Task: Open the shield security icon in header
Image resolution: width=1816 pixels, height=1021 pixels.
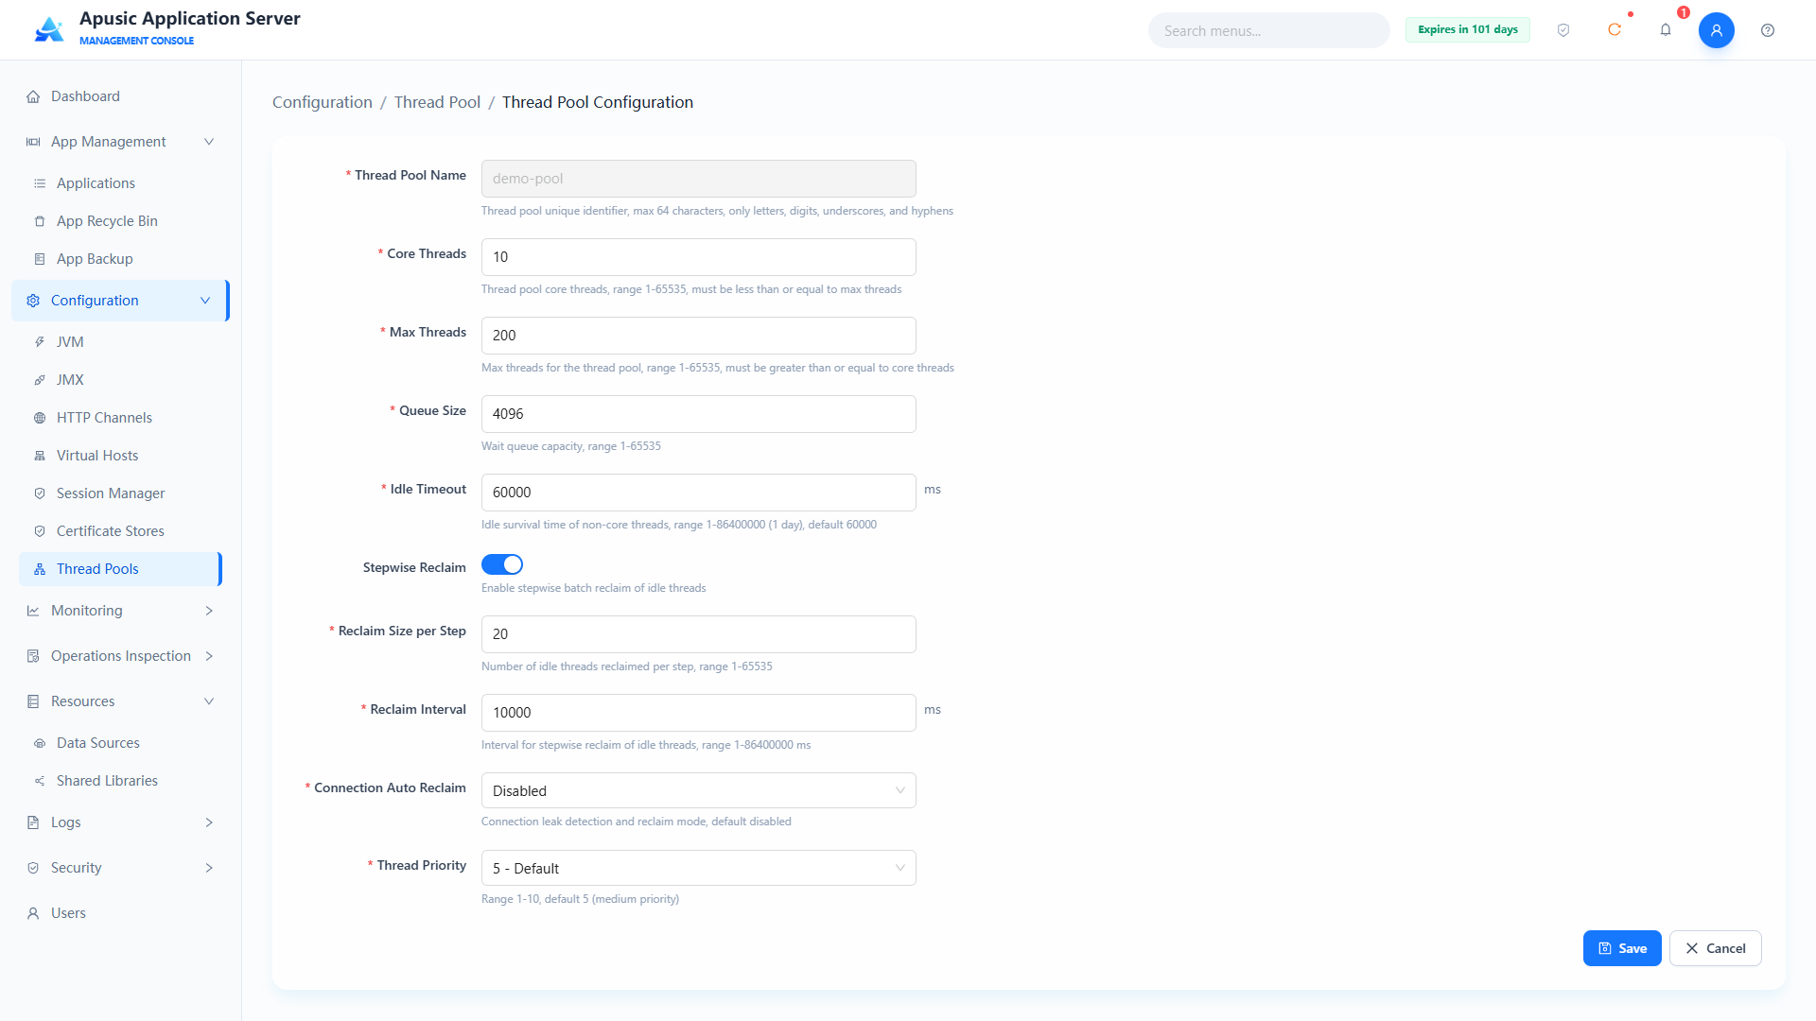Action: (x=1563, y=30)
